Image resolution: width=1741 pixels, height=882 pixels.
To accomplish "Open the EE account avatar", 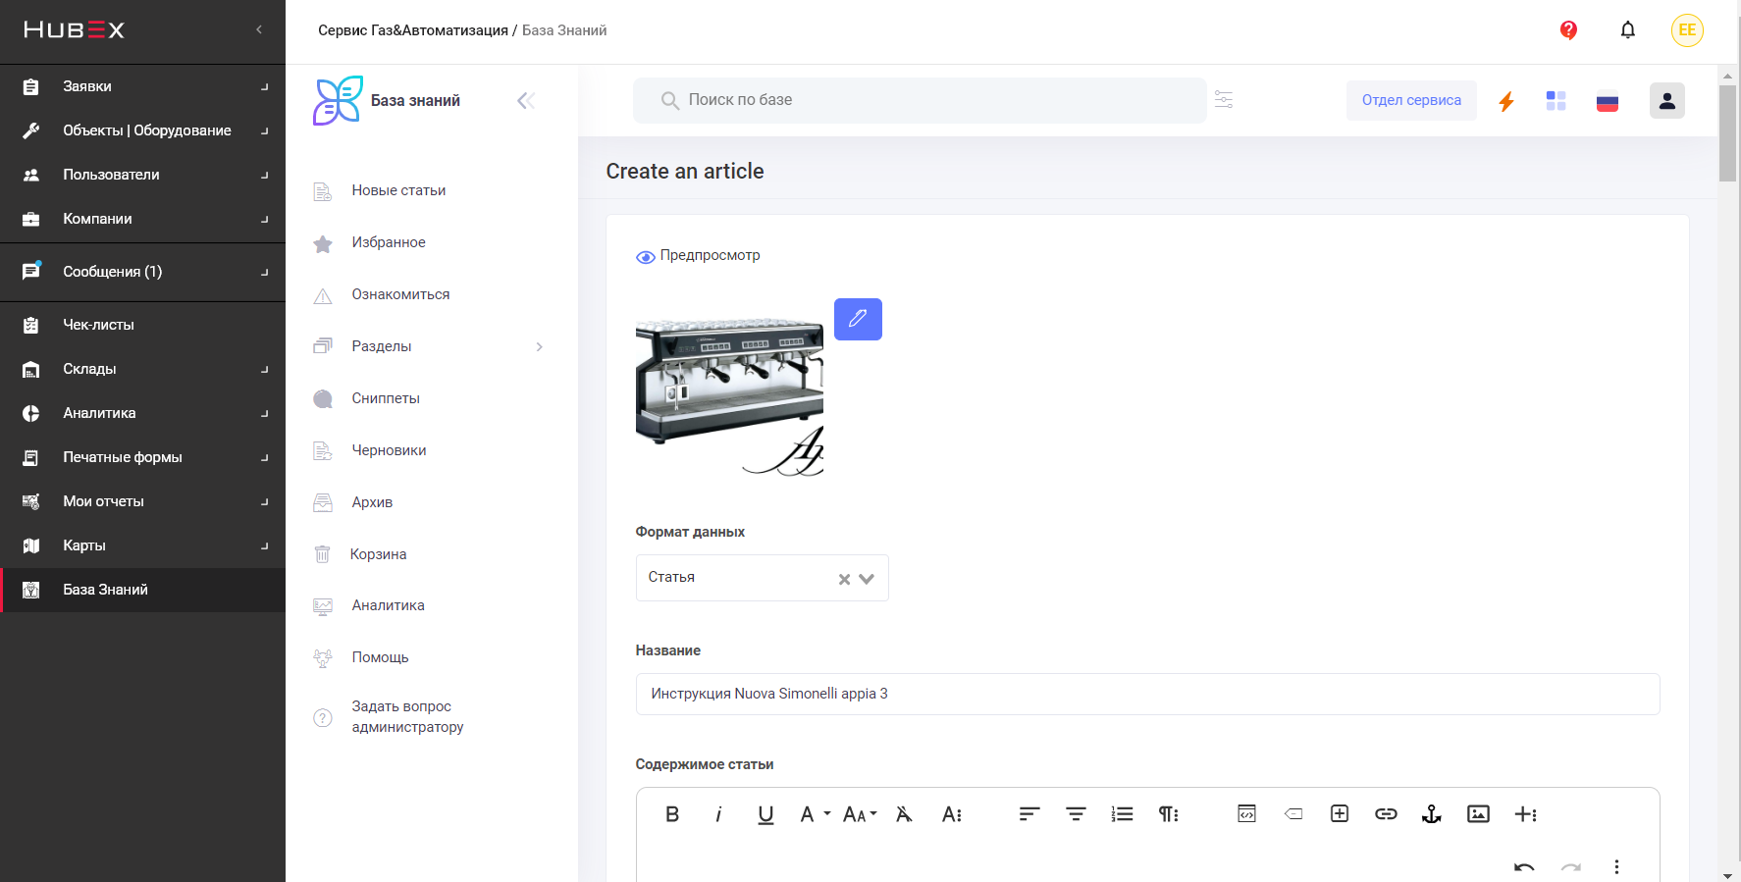I will (x=1687, y=30).
